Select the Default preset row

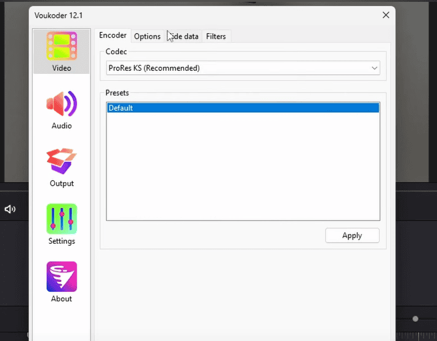(243, 108)
